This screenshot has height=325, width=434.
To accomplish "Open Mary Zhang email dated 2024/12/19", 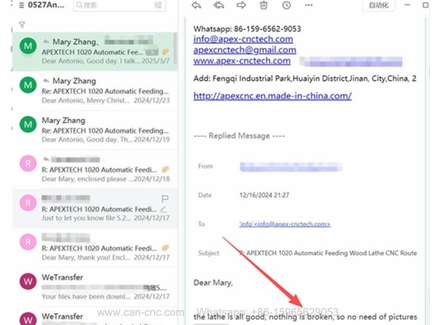I will [95, 130].
